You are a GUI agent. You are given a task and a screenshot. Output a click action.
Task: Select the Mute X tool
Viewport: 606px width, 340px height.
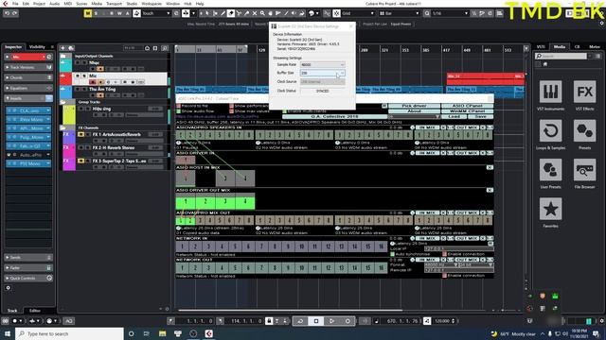click(x=255, y=13)
